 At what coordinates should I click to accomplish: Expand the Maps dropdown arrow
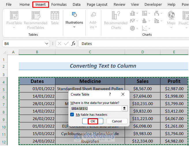tap(171, 28)
